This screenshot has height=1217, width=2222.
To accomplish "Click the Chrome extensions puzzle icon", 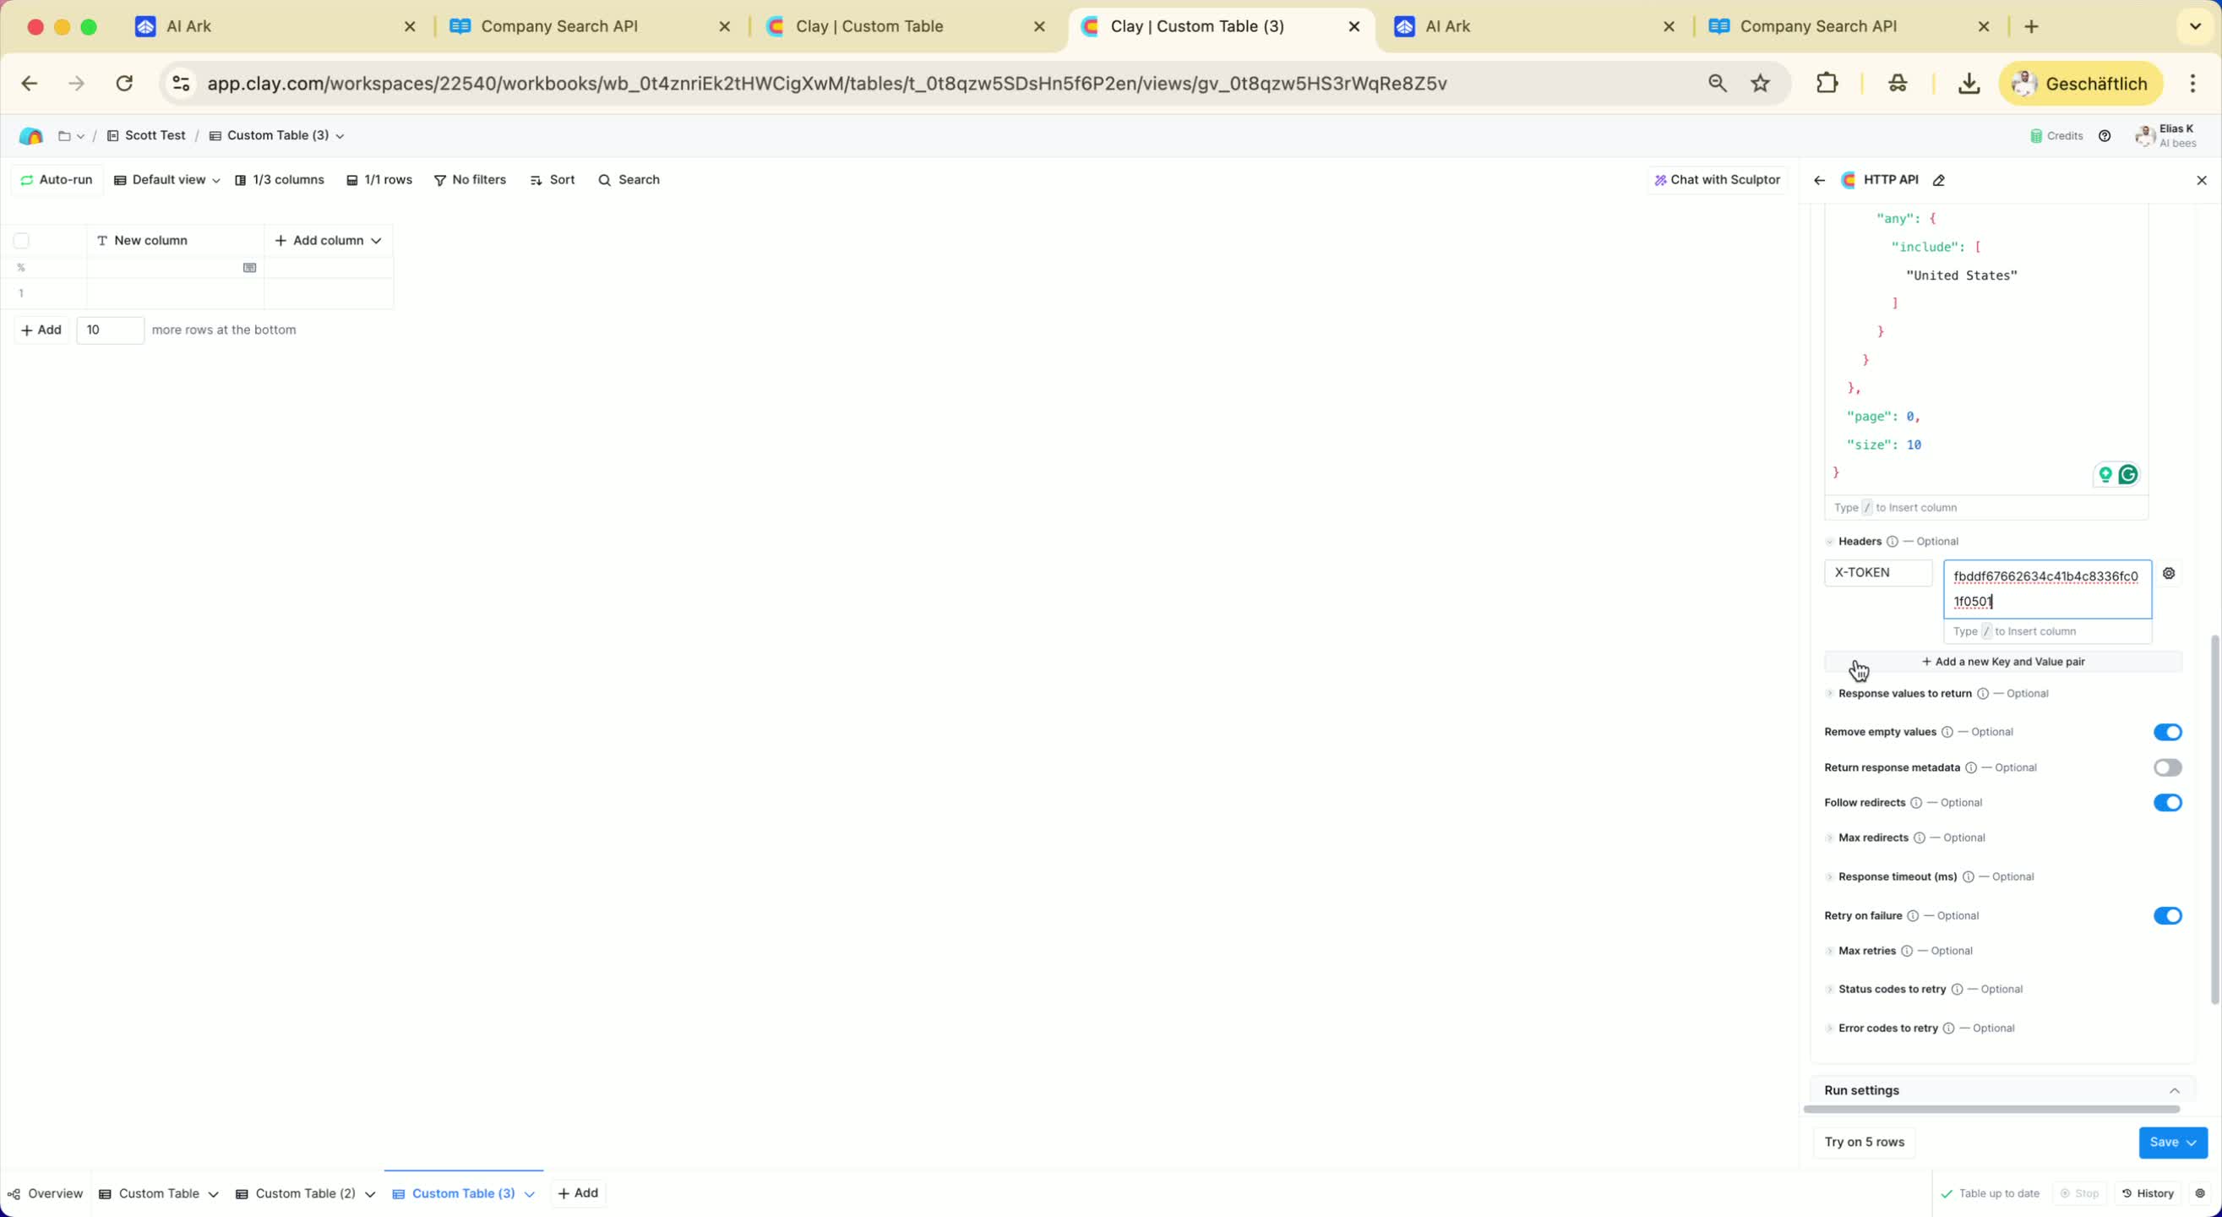I will coord(1827,84).
